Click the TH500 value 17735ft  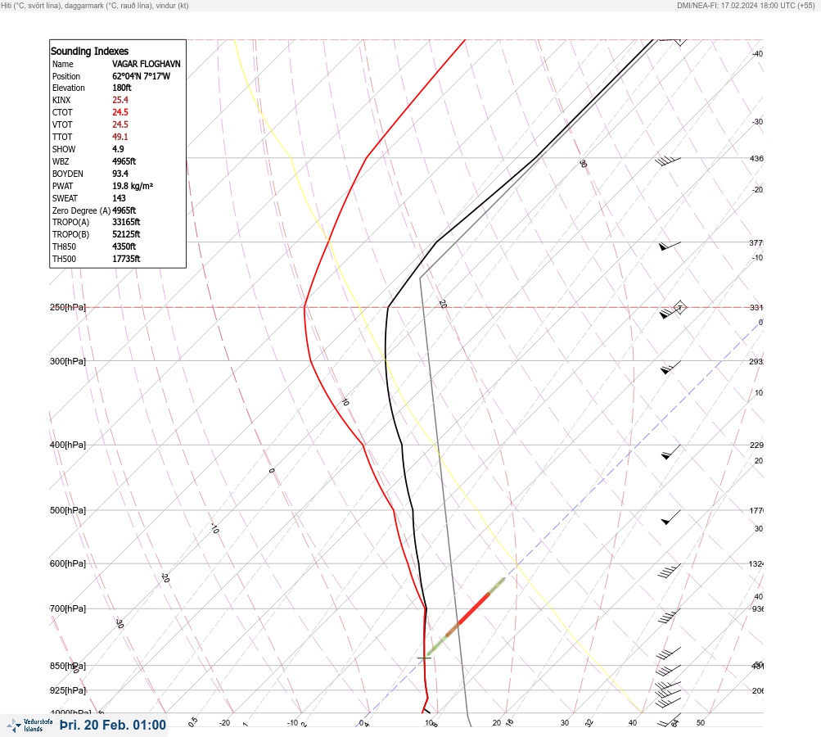click(x=126, y=259)
